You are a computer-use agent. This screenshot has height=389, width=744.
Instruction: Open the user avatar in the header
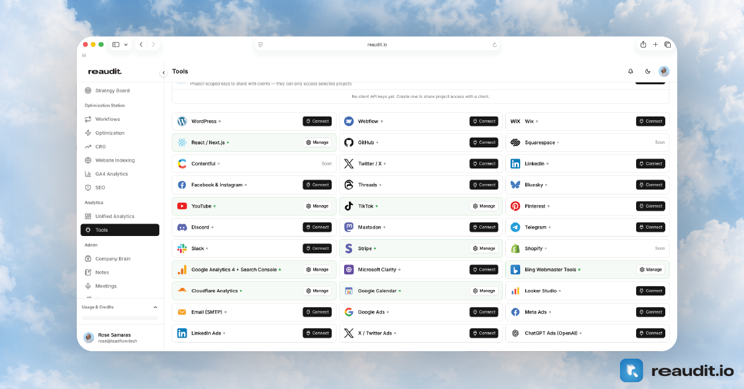click(664, 71)
